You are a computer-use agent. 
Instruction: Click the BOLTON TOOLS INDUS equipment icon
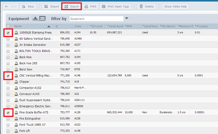tap(16, 51)
